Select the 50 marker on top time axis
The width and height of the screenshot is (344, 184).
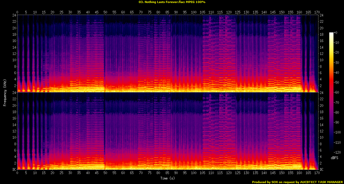tap(105, 12)
